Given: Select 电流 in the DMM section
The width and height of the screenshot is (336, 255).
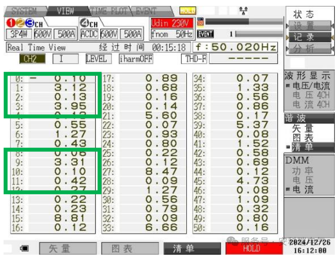Looking at the screenshot, I should [303, 190].
